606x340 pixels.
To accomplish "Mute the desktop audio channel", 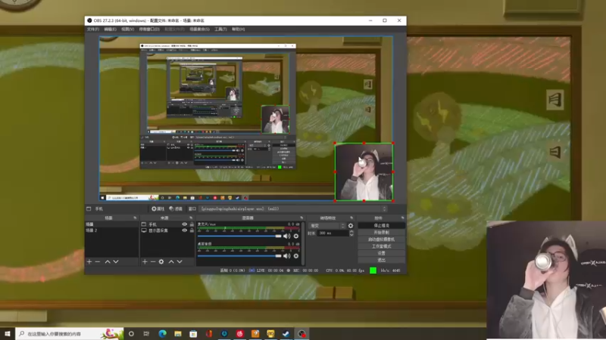I will click(x=286, y=256).
